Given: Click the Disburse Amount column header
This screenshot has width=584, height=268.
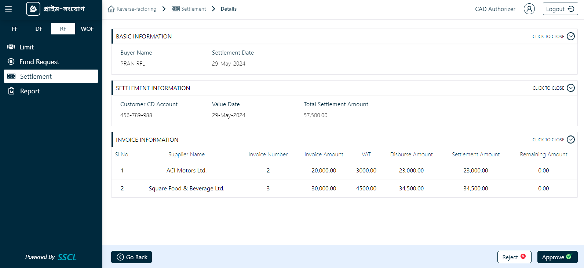Looking at the screenshot, I should click(x=411, y=155).
